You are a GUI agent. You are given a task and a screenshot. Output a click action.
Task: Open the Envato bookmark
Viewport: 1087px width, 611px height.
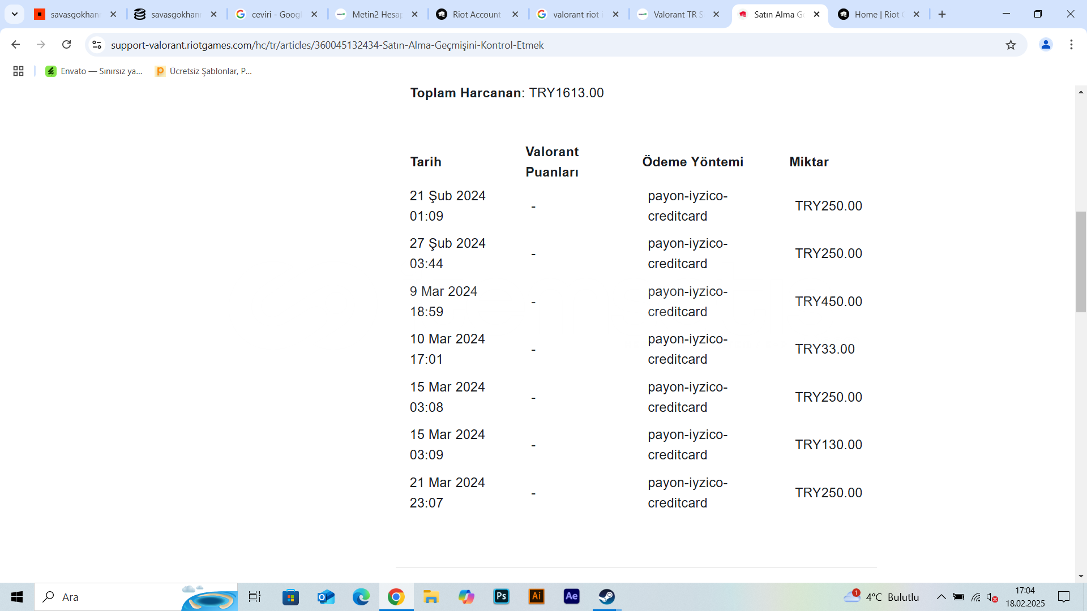(x=94, y=71)
